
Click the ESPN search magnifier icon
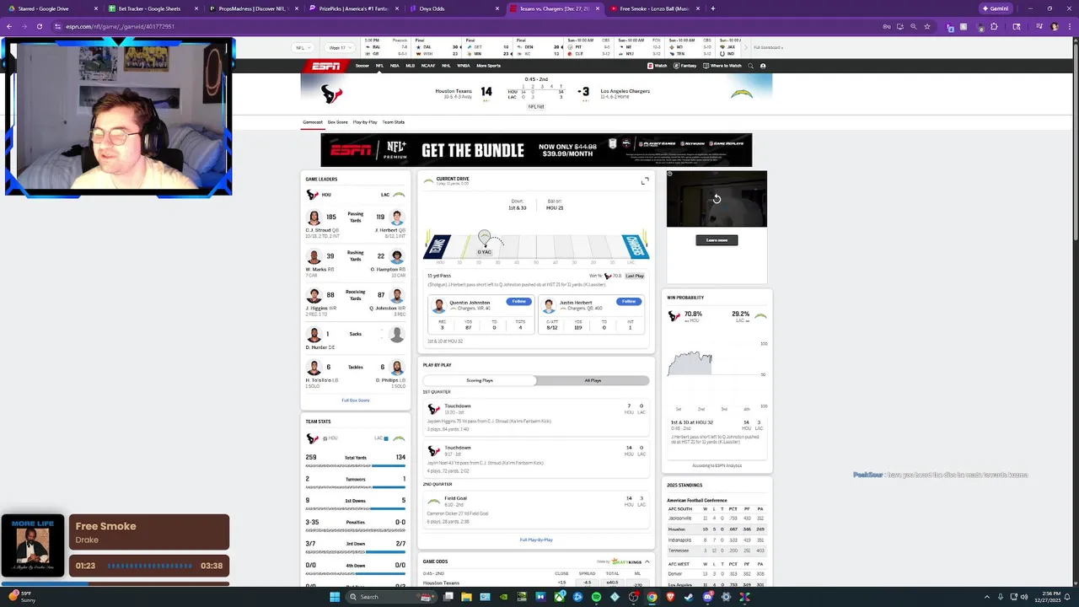751,66
